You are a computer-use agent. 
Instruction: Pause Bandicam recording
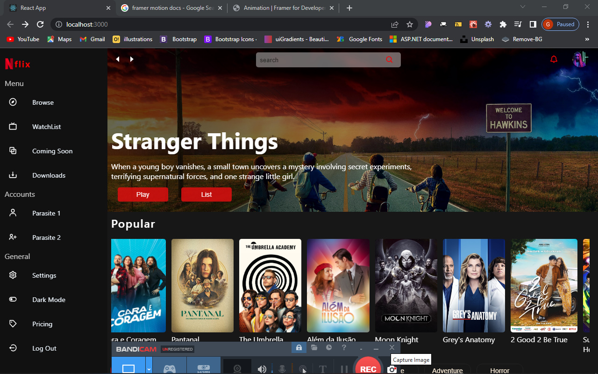click(344, 369)
